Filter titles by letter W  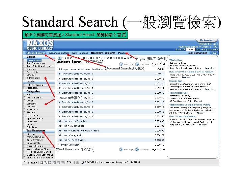tap(125, 58)
